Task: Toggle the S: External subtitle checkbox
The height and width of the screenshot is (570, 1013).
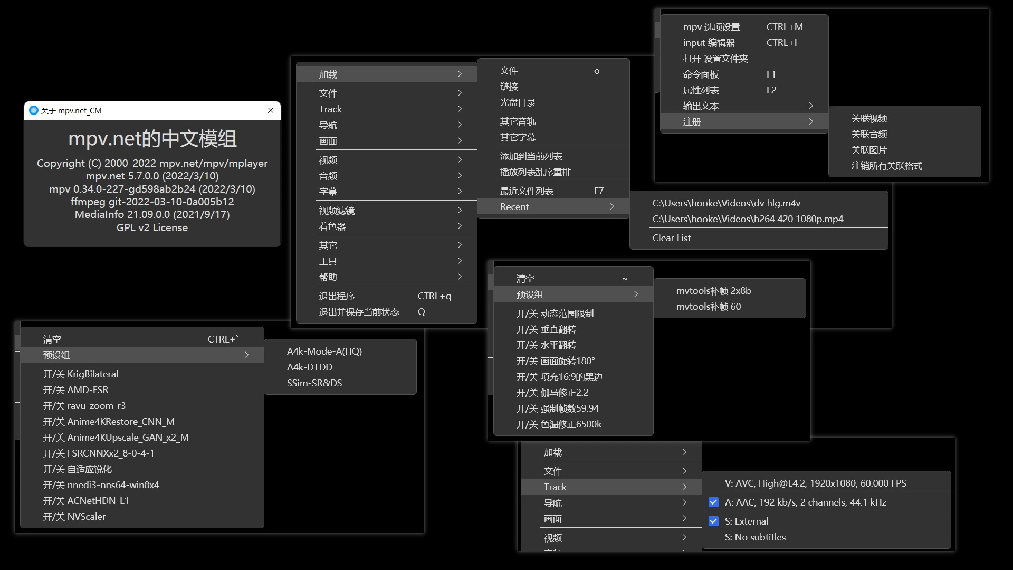Action: click(713, 521)
